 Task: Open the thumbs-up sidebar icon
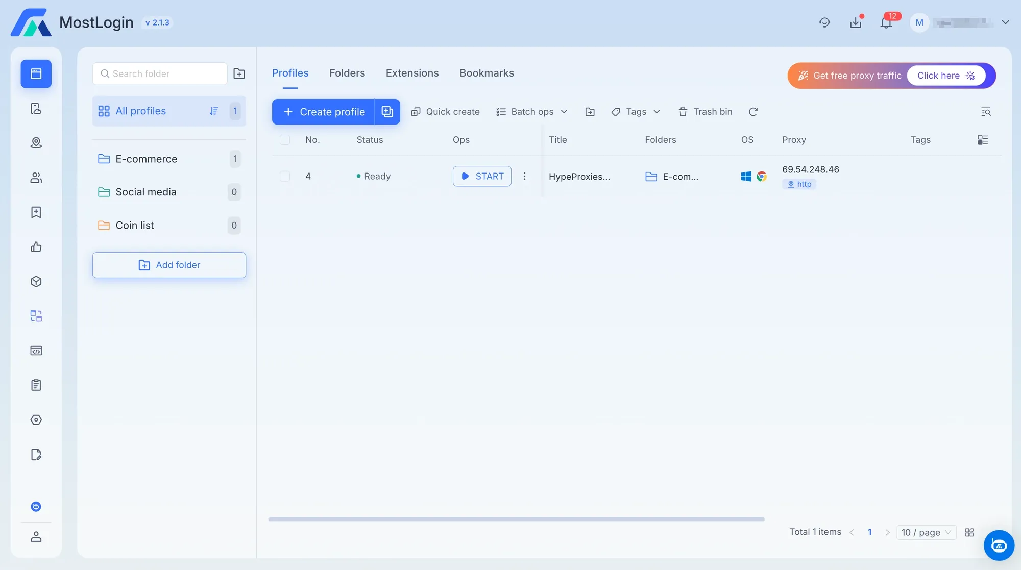36,247
